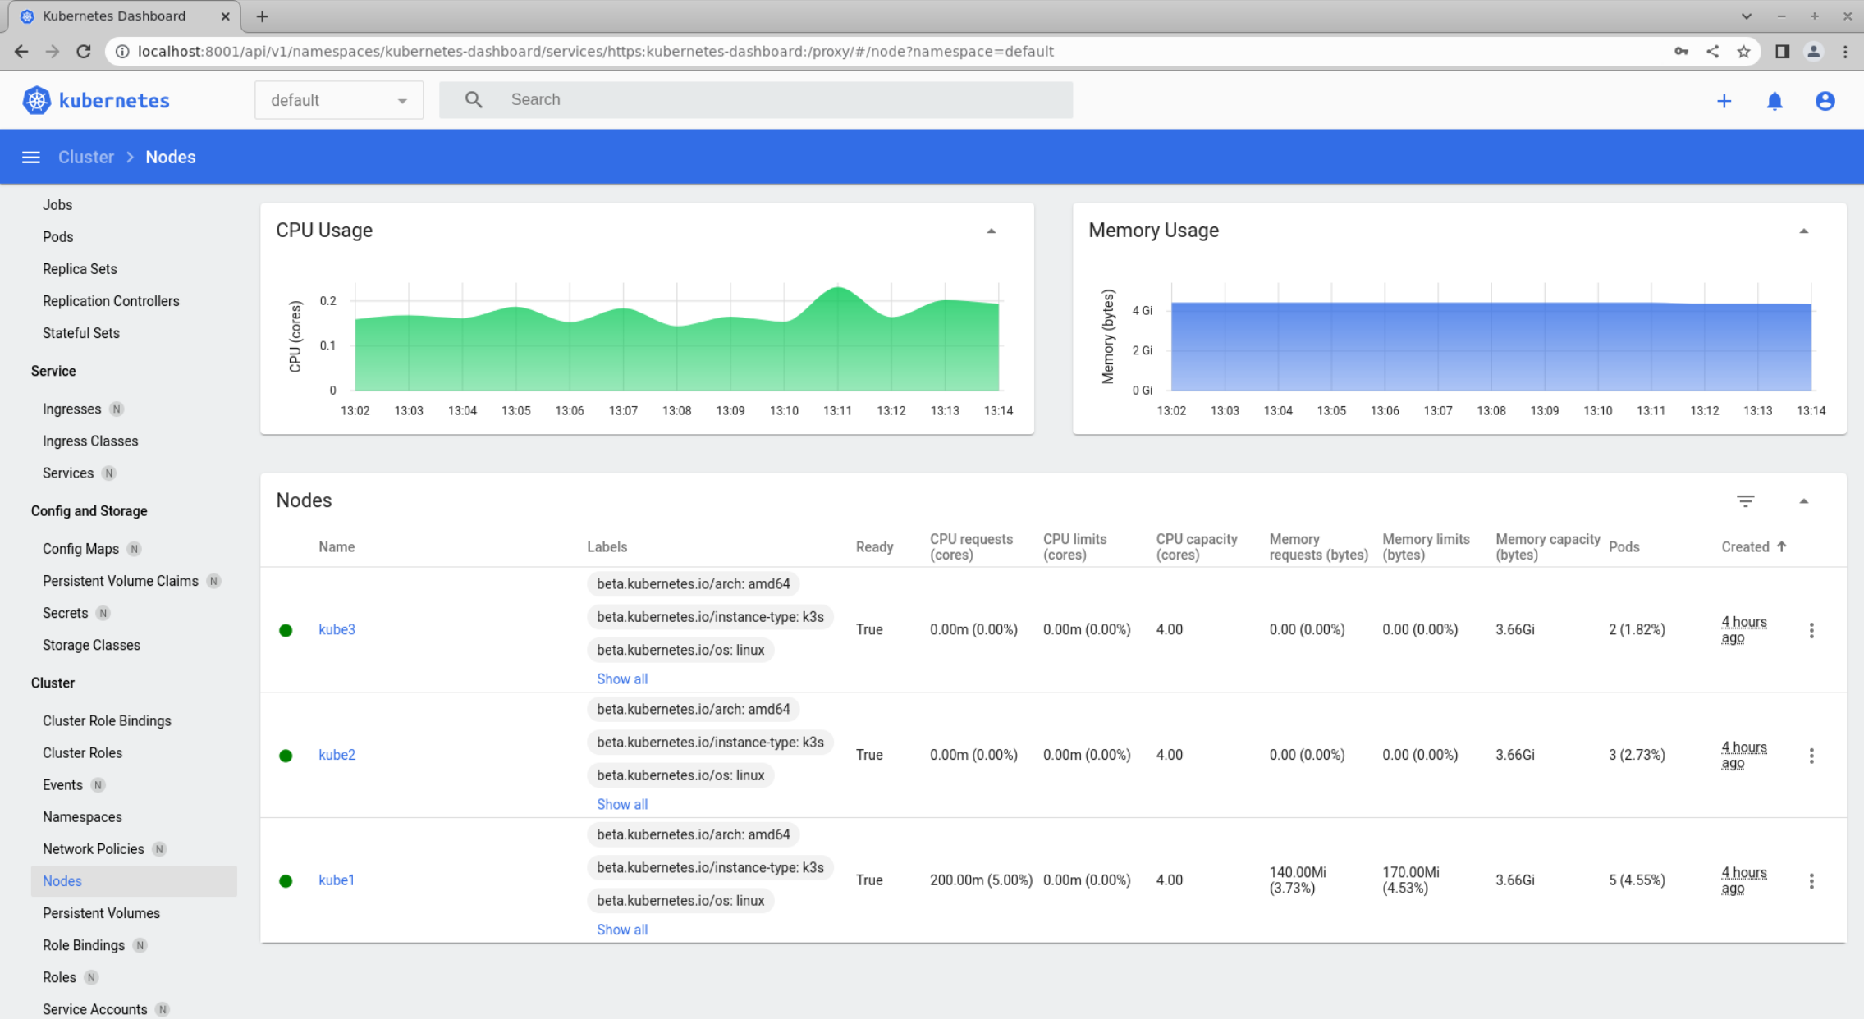
Task: Show all labels for kube2
Action: coord(621,804)
